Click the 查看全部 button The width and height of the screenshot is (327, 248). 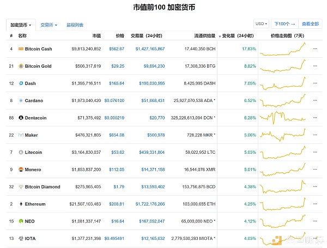pyautogui.click(x=310, y=24)
